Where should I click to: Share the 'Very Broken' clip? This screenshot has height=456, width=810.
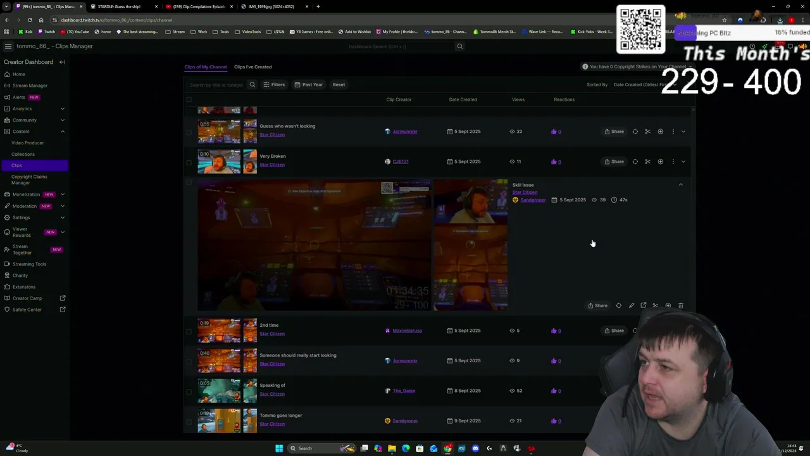614,161
